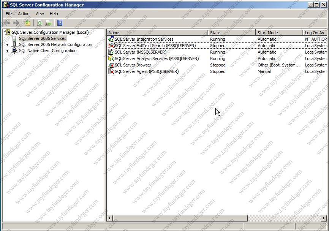Click the SQL Server FullText Search stopped icon

point(111,46)
